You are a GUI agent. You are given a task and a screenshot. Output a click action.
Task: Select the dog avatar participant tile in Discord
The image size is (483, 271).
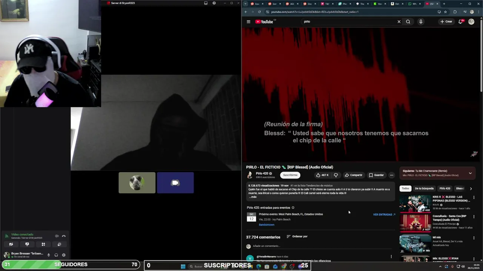point(137,183)
